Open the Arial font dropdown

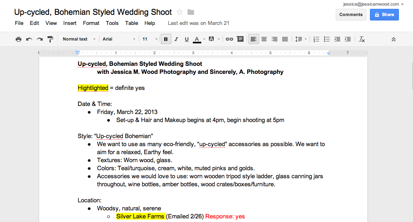click(119, 39)
